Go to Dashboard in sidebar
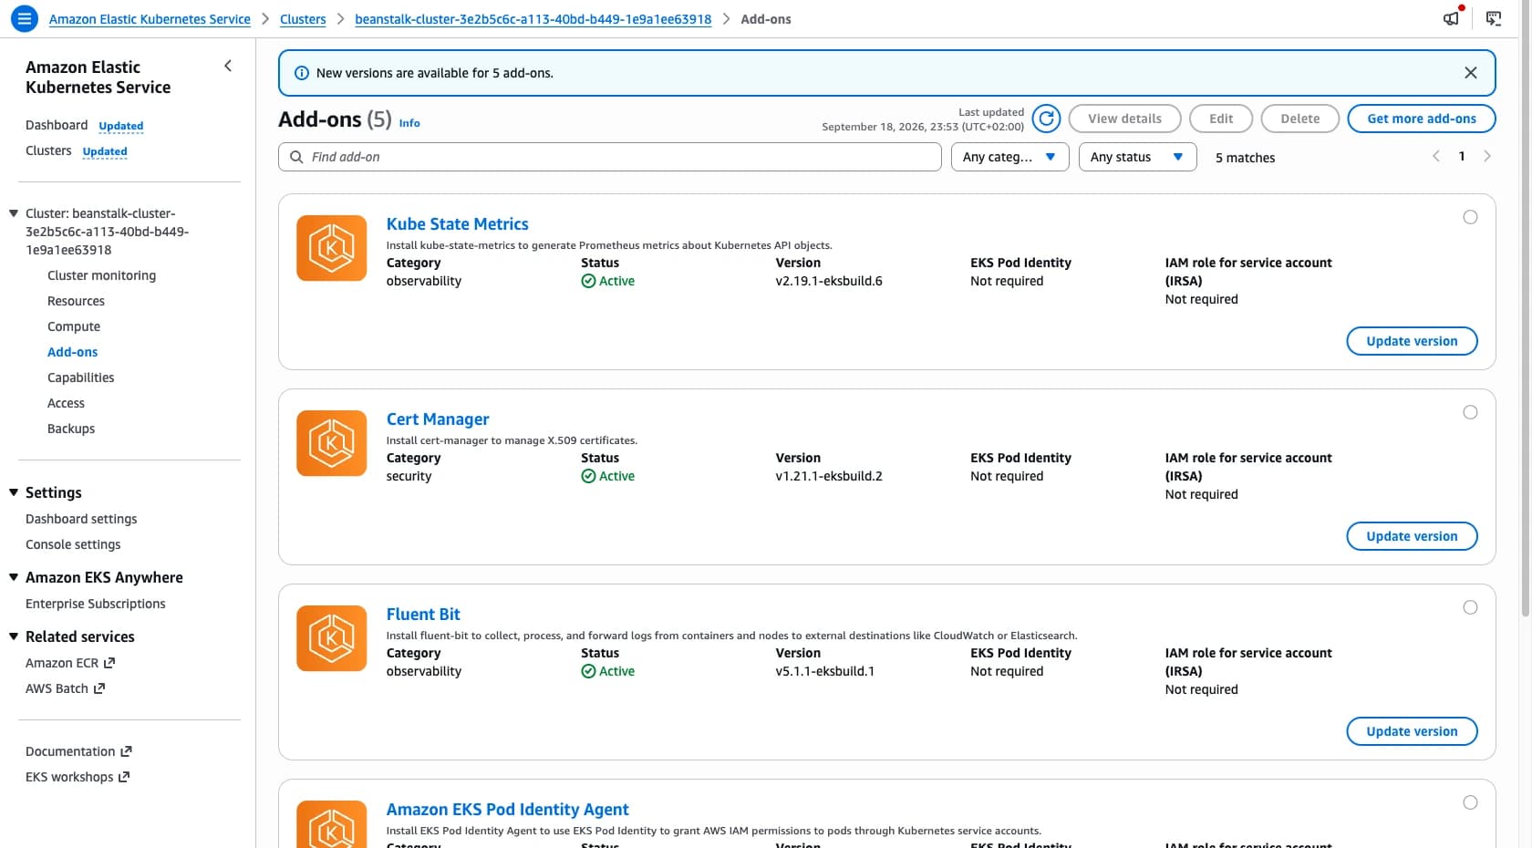Screen dimensions: 1532x848 pyautogui.click(x=57, y=125)
